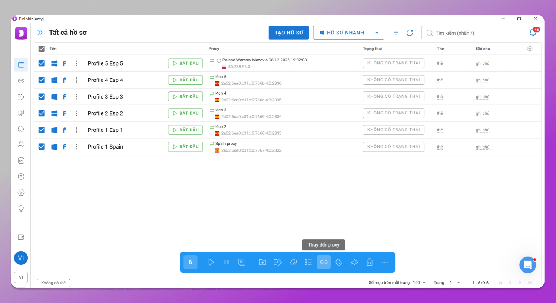Open the Tags action in the bulk toolbar
The image size is (556, 303).
tap(293, 262)
